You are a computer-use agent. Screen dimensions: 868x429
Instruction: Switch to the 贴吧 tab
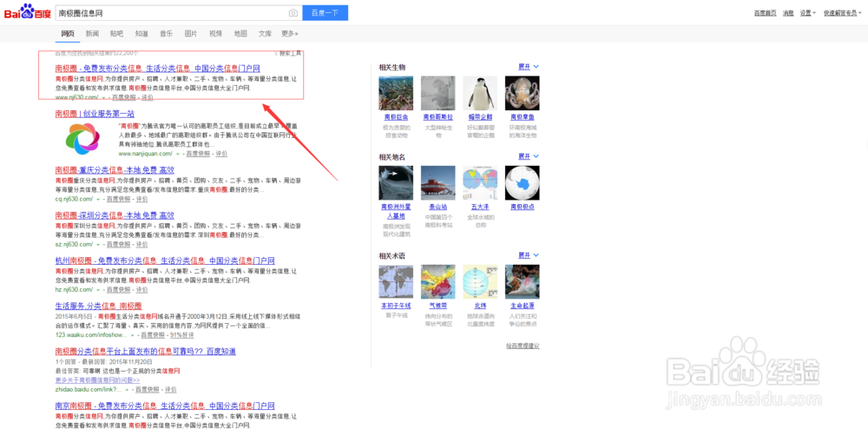pos(116,34)
